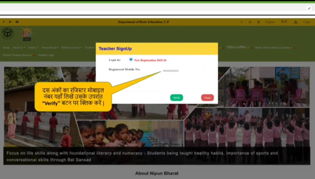Exit fullscreen using top-right collapse icon
Image resolution: width=315 pixels, height=179 pixels.
pyautogui.click(x=309, y=9)
